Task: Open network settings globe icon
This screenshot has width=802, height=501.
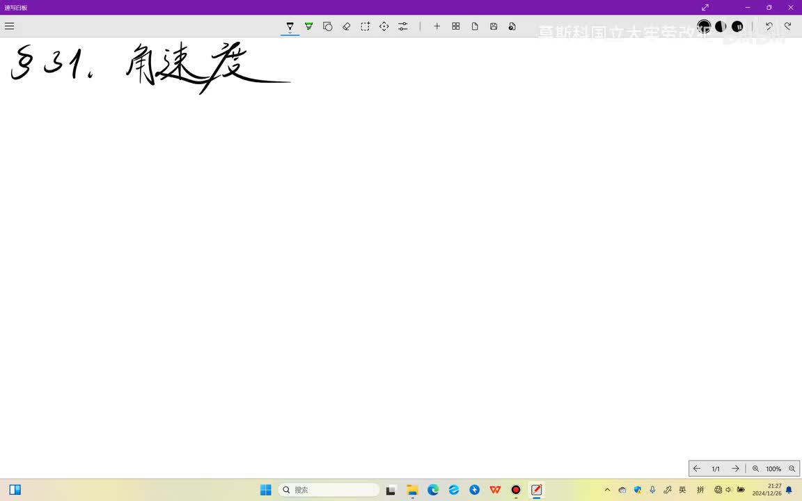Action: pyautogui.click(x=718, y=490)
